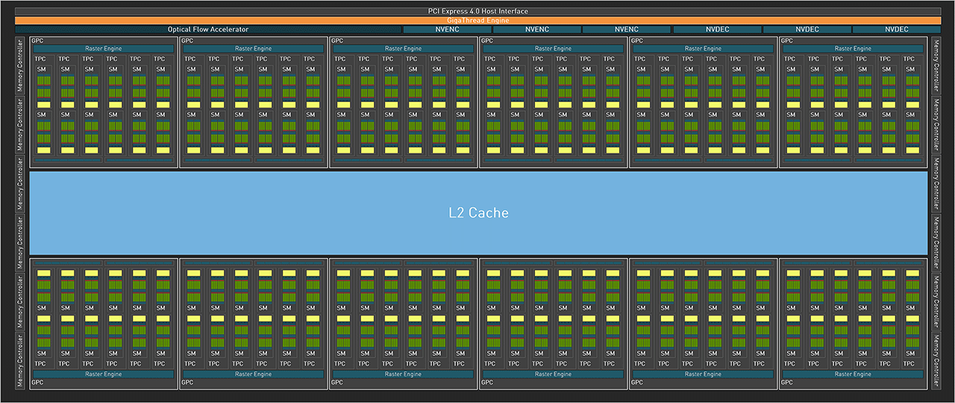Select the rightmost NVDEC block
955x403 pixels.
896,30
